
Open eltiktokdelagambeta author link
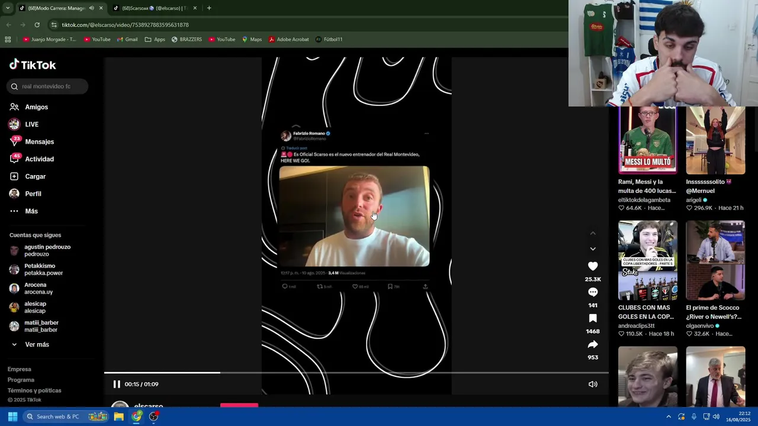(644, 200)
